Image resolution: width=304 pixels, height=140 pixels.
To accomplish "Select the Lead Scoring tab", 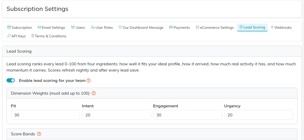I will coord(252,27).
